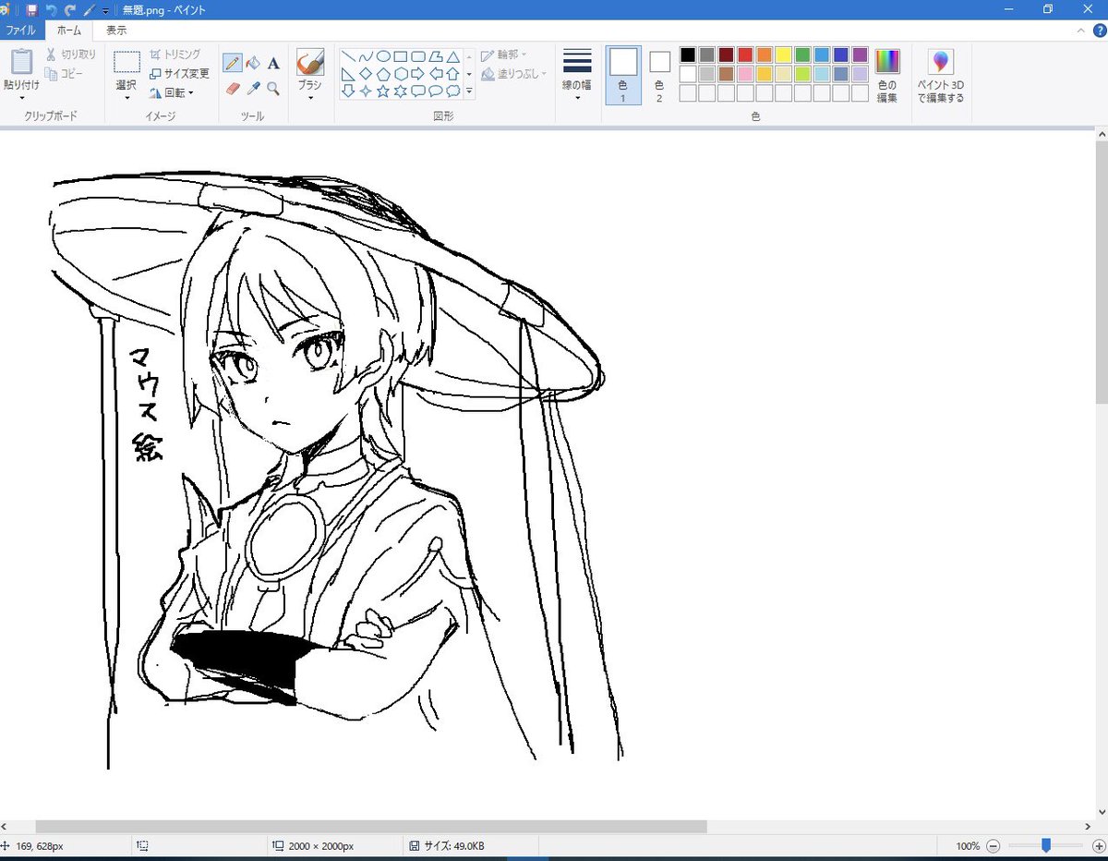The width and height of the screenshot is (1108, 861).
Task: Click the Copy (コピー) button
Action: click(66, 73)
